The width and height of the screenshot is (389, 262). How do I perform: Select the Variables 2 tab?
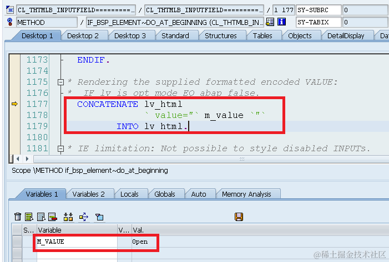click(x=88, y=194)
